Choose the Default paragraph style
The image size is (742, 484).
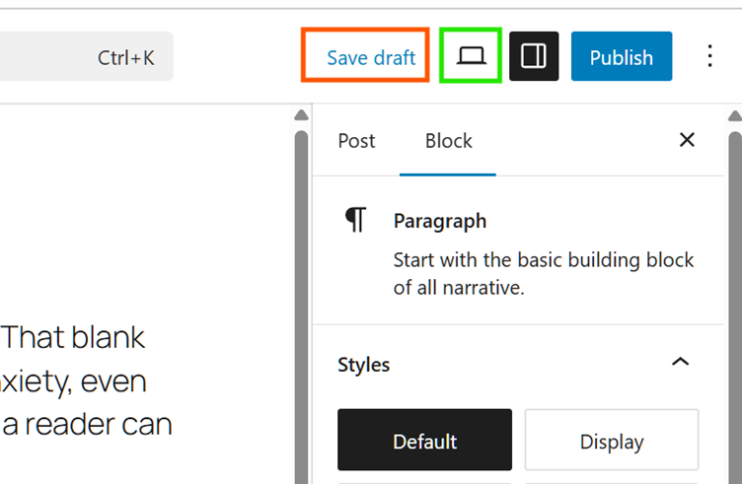424,441
